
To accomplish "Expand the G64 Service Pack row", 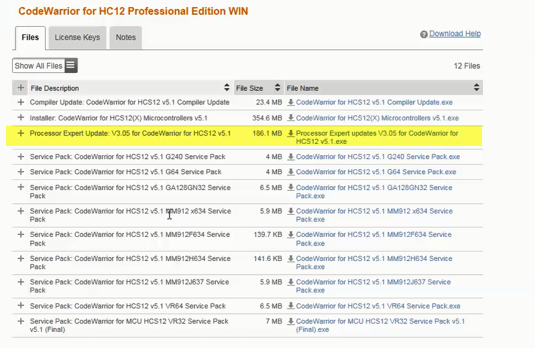I will click(21, 172).
